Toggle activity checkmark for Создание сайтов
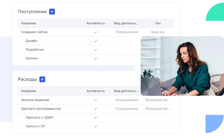 95,32
